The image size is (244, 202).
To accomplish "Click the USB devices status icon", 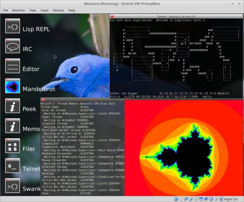I will 191,199.
